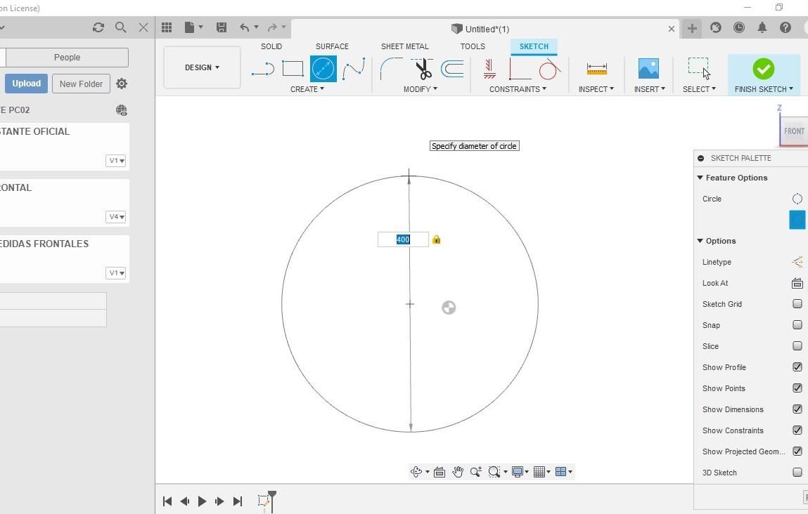Switch to the SHEET METAL tab
The image size is (808, 514).
[x=404, y=46]
